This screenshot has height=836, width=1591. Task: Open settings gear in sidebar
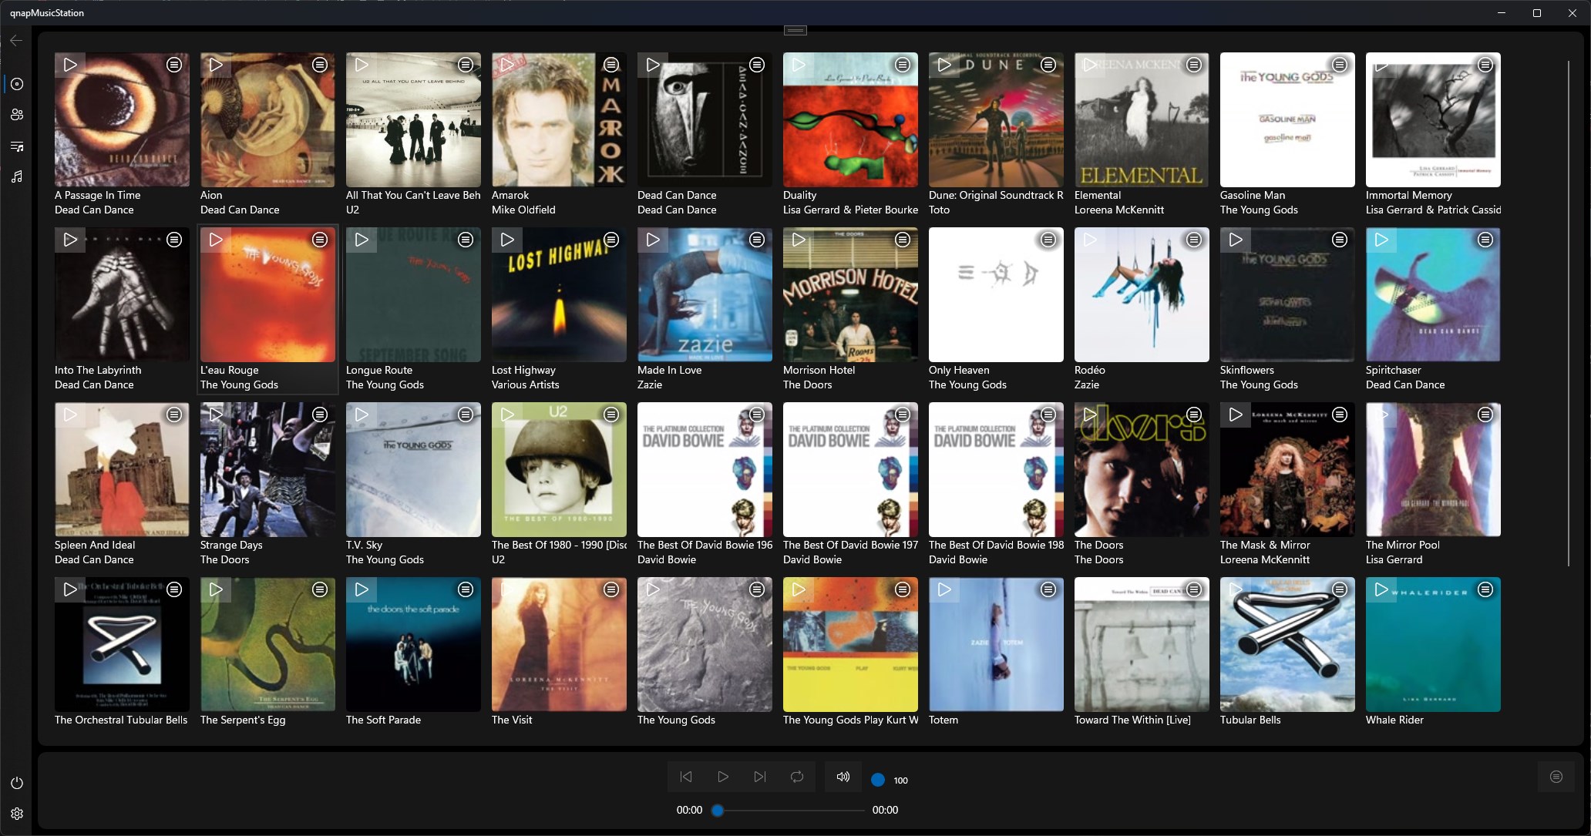tap(17, 814)
